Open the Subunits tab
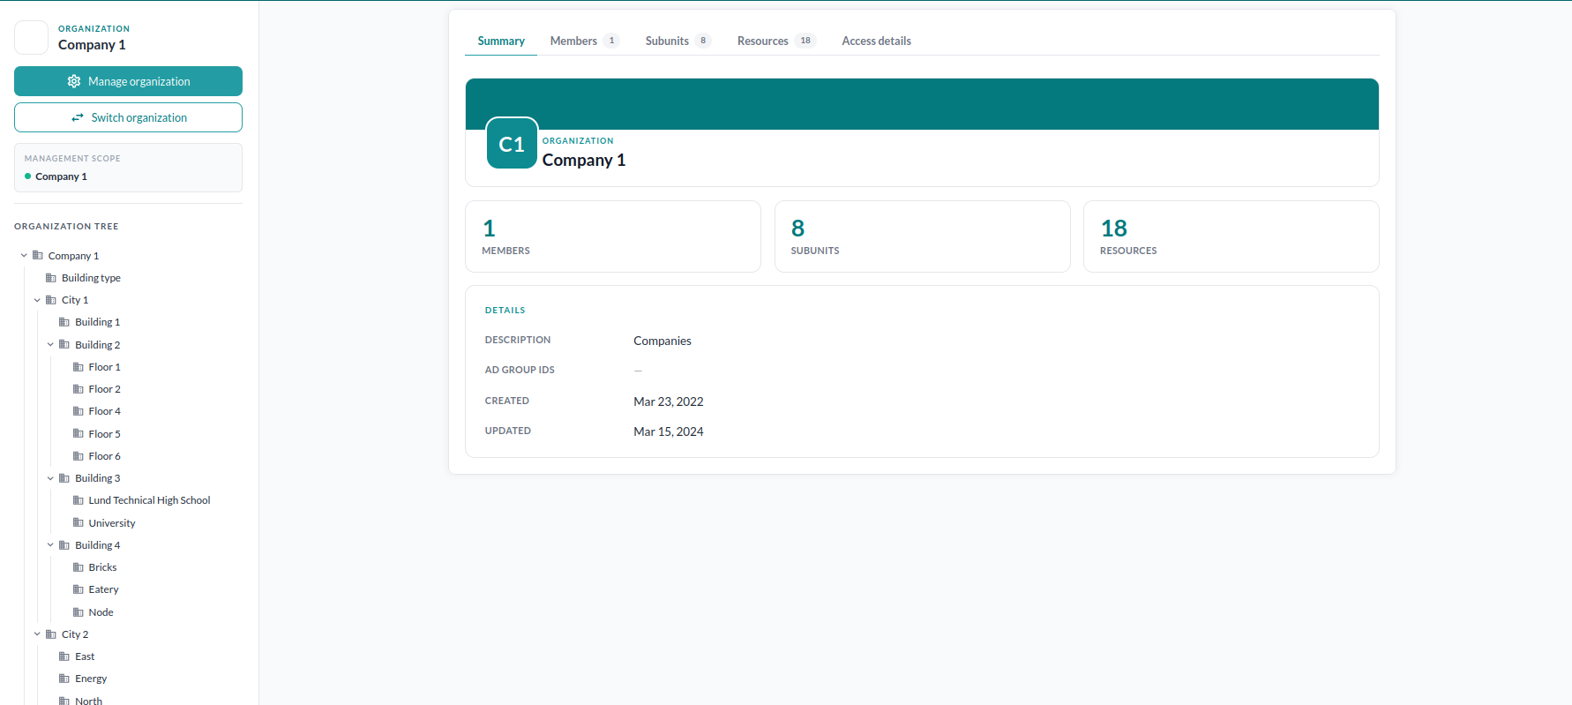This screenshot has height=705, width=1572. click(677, 41)
